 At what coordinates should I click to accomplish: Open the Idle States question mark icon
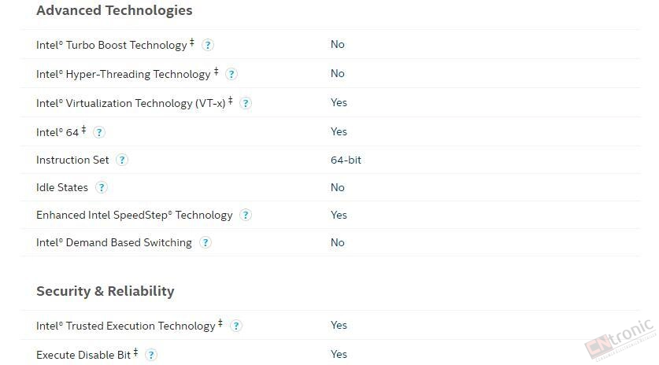click(102, 187)
